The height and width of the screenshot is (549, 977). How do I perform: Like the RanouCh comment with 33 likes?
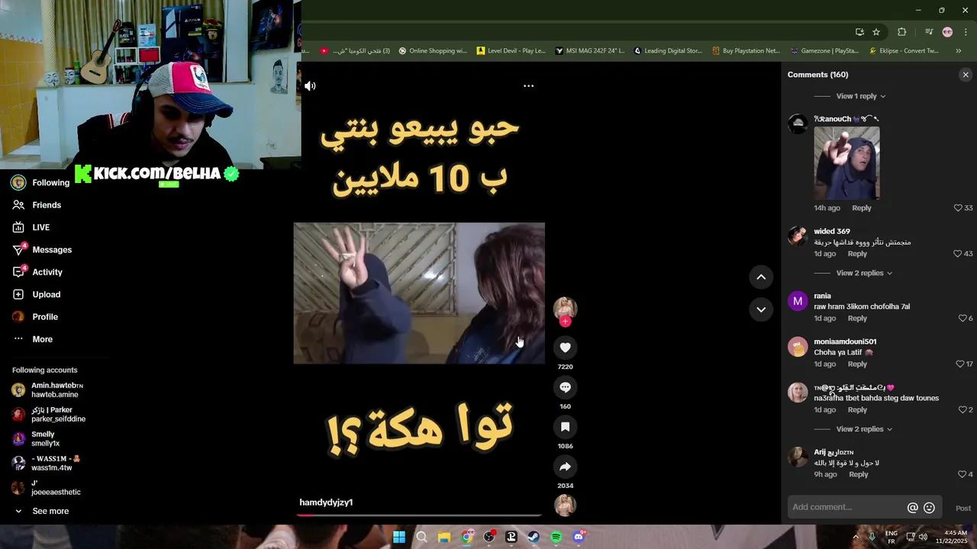click(x=958, y=208)
